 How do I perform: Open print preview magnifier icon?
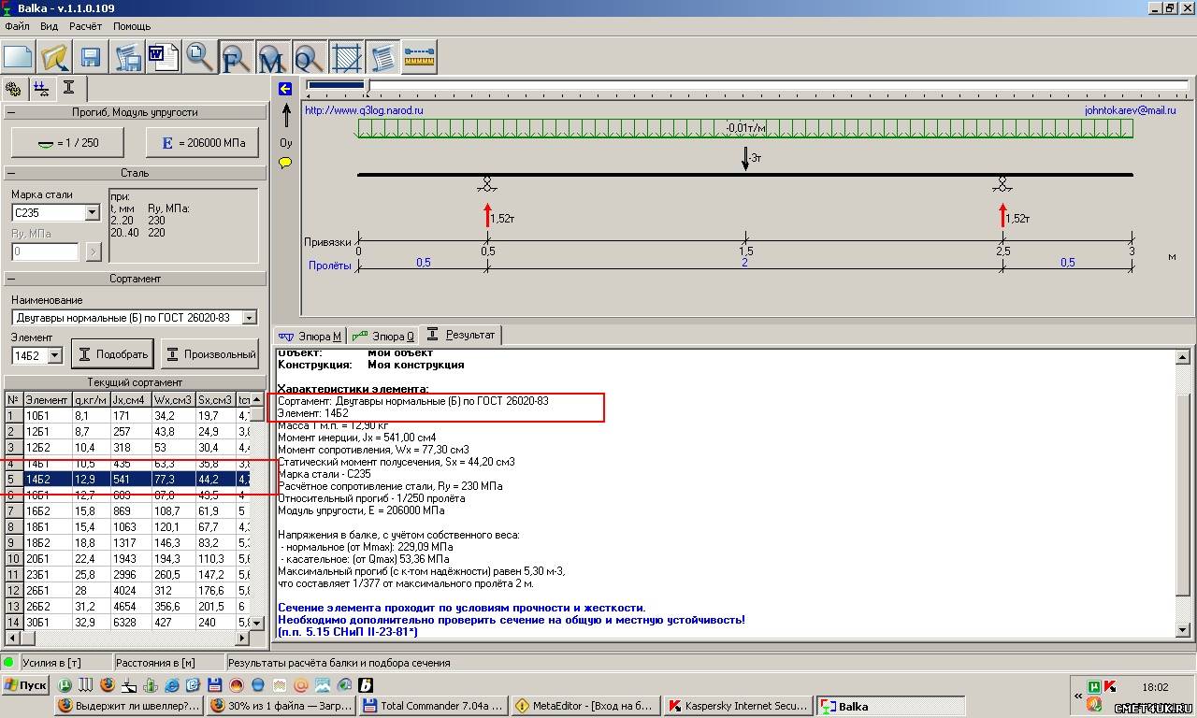(x=199, y=57)
